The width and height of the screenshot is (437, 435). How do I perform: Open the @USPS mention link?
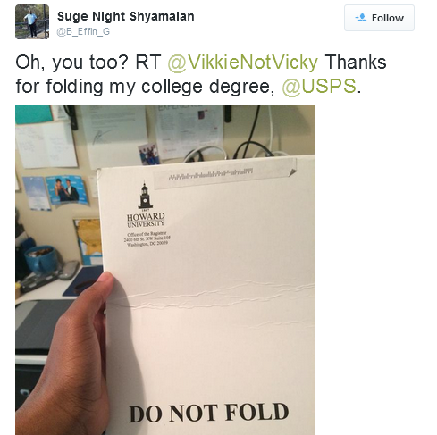(319, 87)
